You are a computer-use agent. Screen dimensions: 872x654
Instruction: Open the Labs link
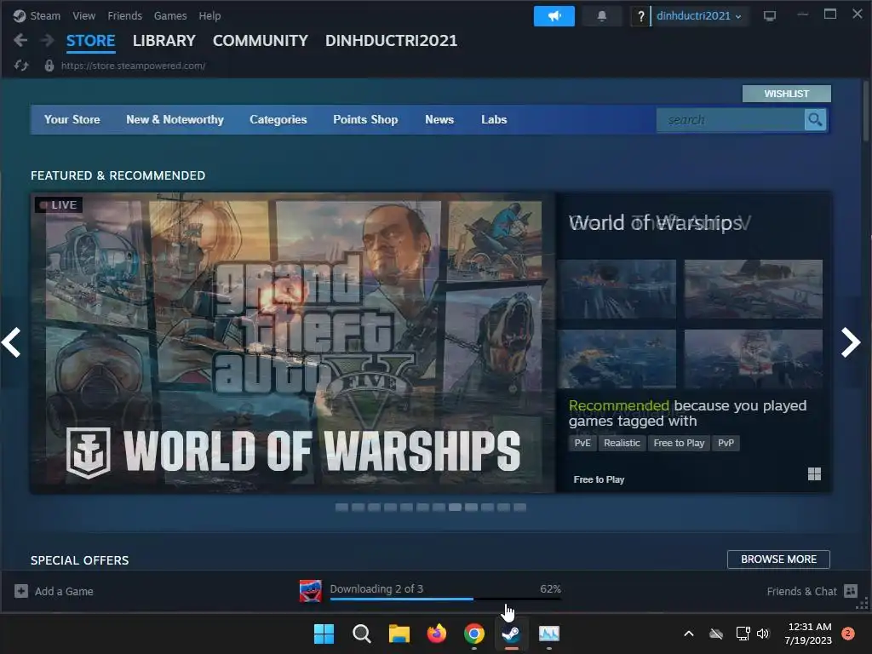[494, 119]
